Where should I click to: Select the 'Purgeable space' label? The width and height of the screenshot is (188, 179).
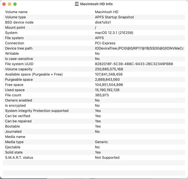19,80
